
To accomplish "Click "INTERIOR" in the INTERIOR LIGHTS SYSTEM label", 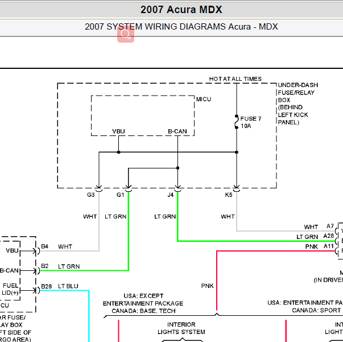I will (x=181, y=324).
